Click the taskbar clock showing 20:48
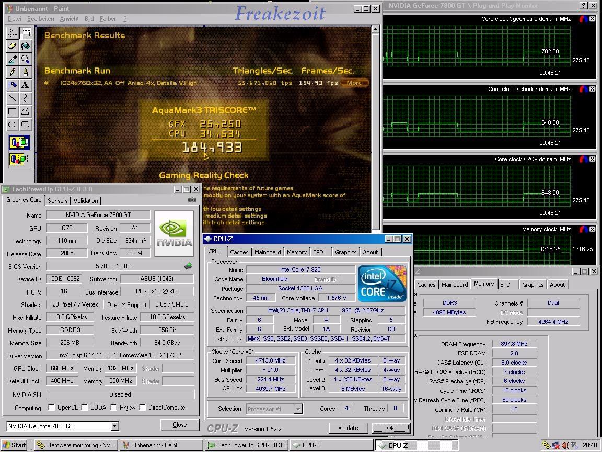Screen dimensions: 602x452 [x=590, y=445]
